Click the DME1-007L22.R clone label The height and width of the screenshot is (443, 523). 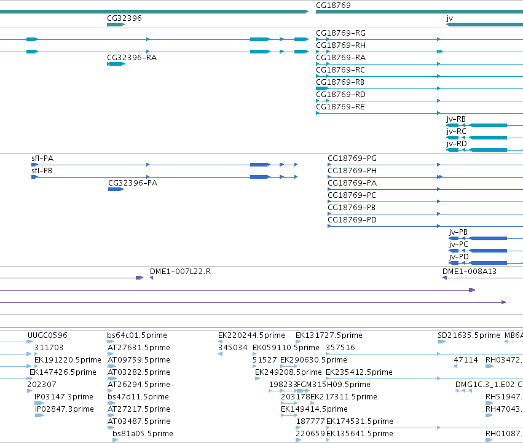[181, 272]
